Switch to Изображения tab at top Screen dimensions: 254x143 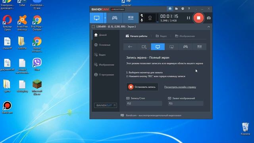click(185, 36)
